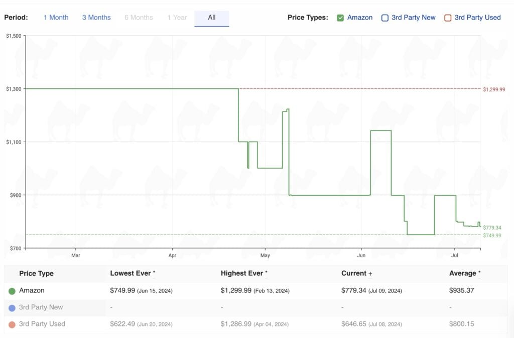Click the Highest Ever column header
514x338 pixels.
[x=244, y=273]
